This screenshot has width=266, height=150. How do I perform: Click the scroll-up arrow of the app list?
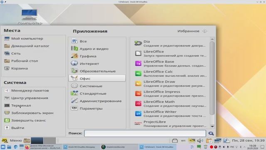click(212, 39)
